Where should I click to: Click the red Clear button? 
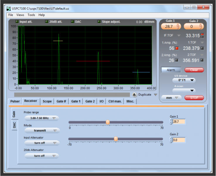pyautogui.click(x=194, y=70)
